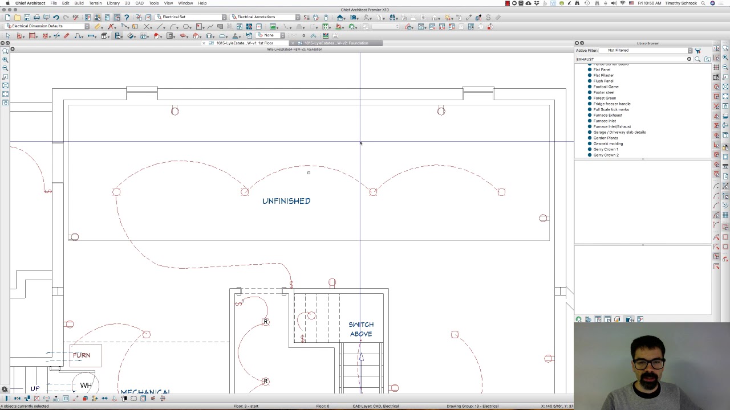This screenshot has height=410, width=730.
Task: Select Garden Plants library item
Action: [x=605, y=138]
